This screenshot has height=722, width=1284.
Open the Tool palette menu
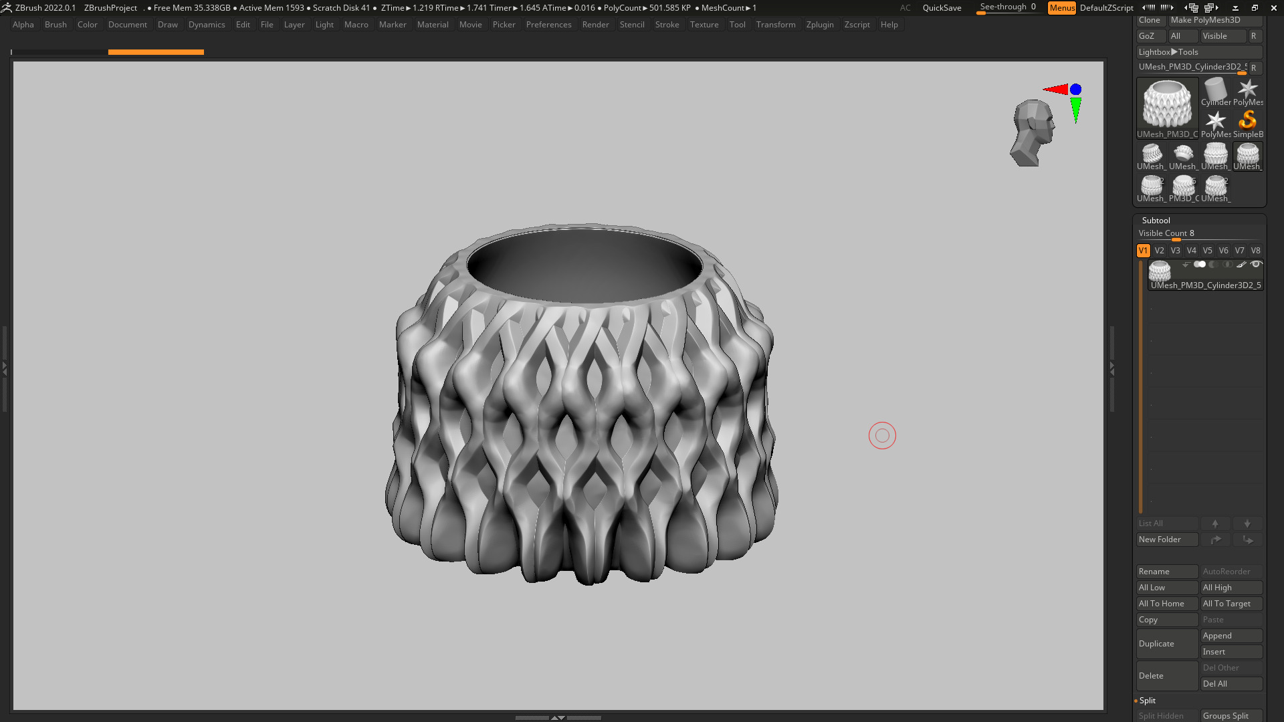click(737, 25)
